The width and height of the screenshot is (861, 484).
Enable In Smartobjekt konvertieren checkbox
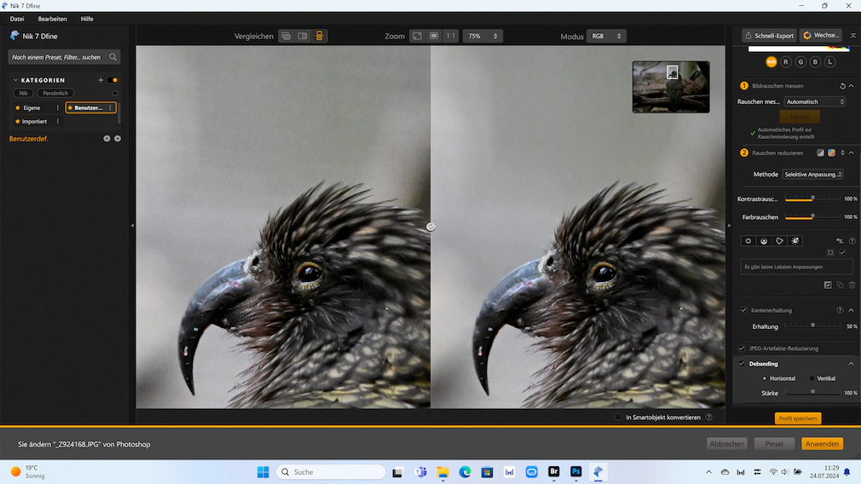(618, 417)
